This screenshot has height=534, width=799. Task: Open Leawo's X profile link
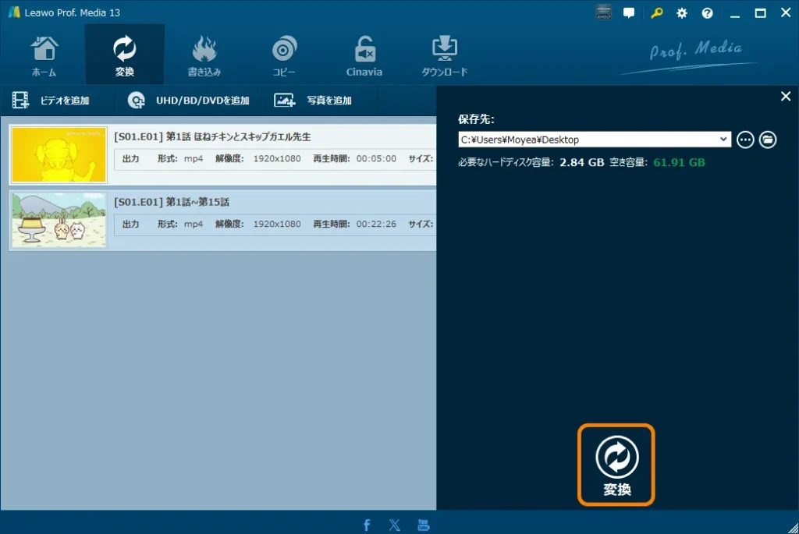tap(395, 524)
